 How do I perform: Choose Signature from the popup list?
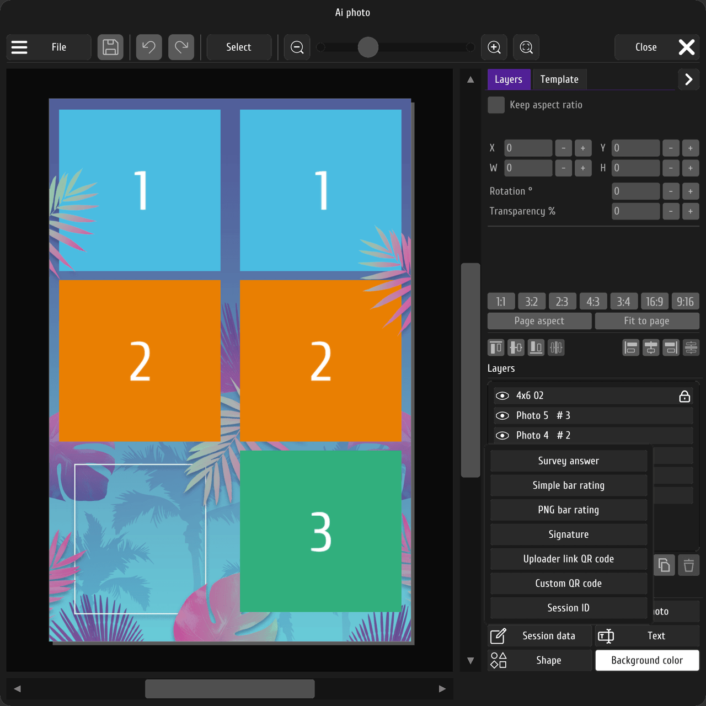coord(569,534)
